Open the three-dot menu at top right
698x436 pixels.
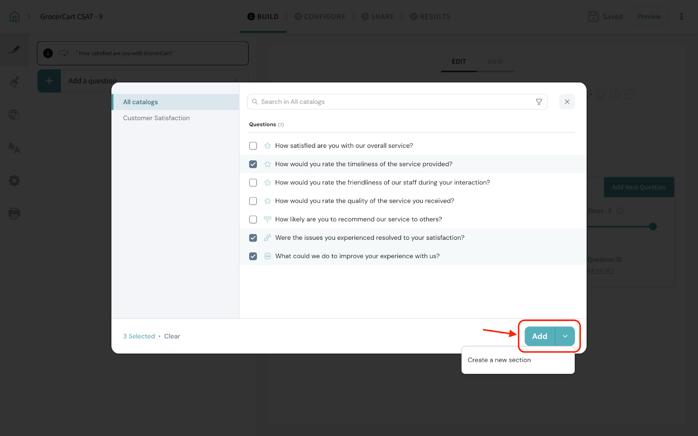pyautogui.click(x=681, y=17)
